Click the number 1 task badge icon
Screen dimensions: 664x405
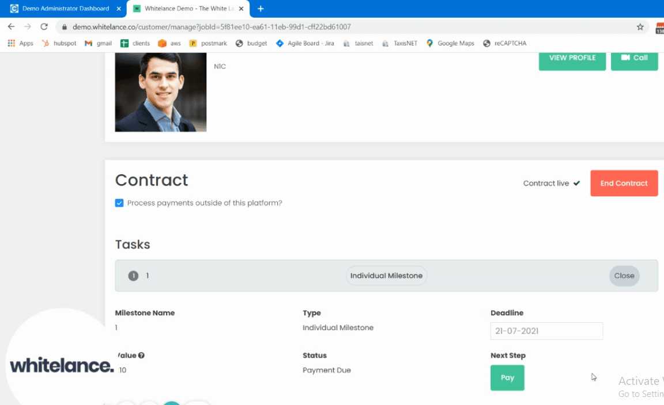click(x=133, y=276)
